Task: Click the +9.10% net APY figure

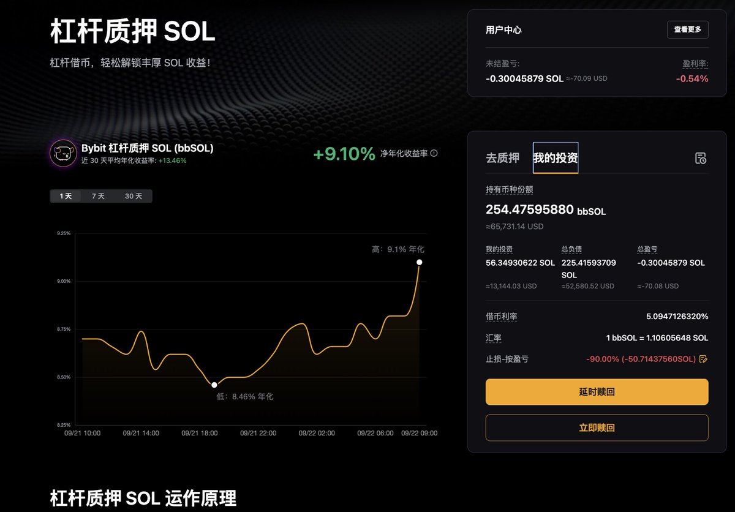Action: [344, 154]
